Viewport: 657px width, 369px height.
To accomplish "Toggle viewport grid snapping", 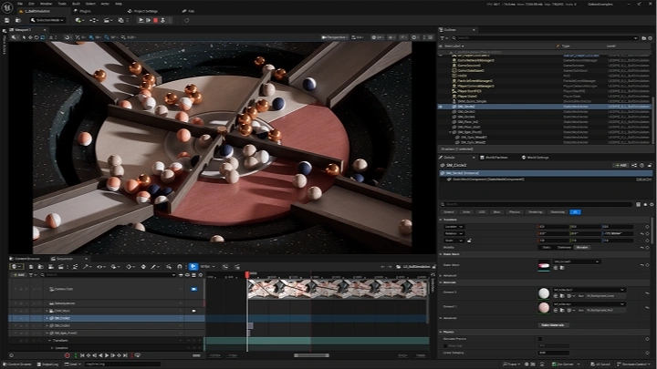I will tap(91, 37).
